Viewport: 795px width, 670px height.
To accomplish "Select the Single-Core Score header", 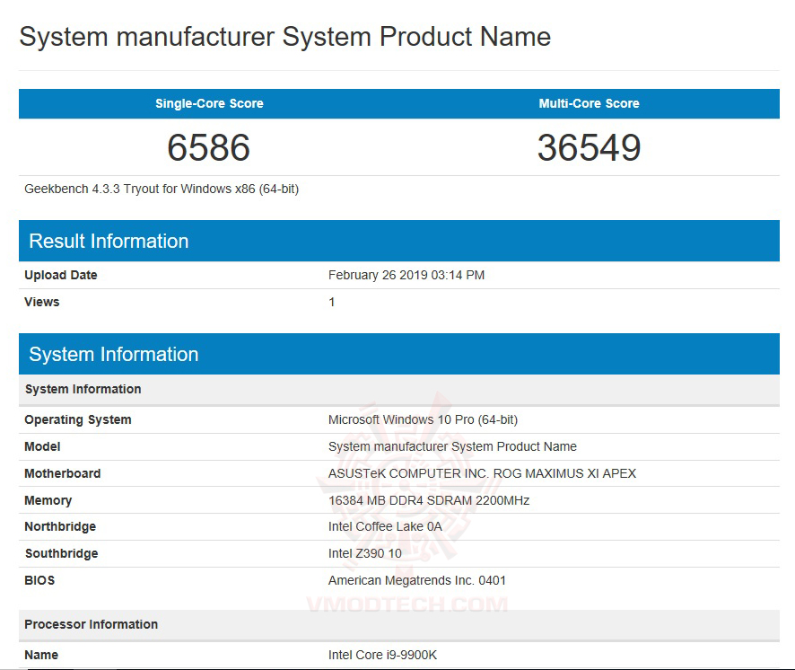I will click(209, 103).
